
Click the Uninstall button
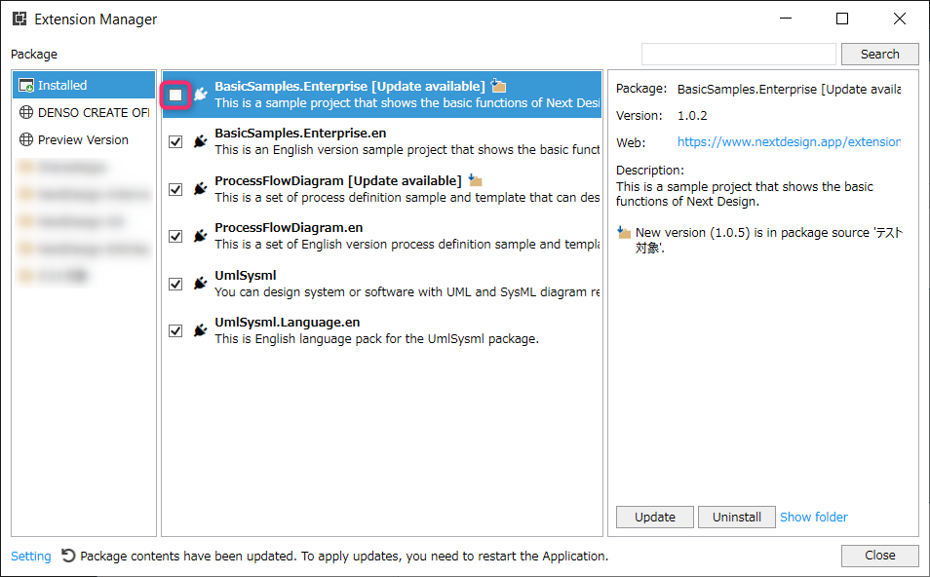[737, 517]
